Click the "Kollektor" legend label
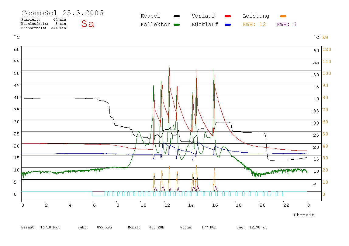The width and height of the screenshot is (349, 246). tap(155, 25)
